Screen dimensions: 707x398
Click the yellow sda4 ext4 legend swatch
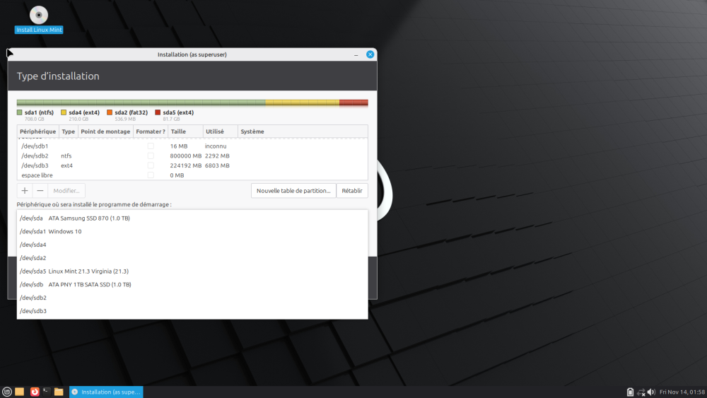(64, 112)
